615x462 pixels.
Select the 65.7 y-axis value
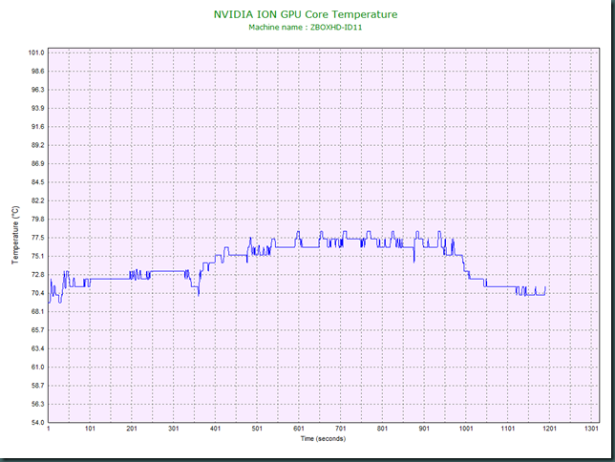point(37,330)
